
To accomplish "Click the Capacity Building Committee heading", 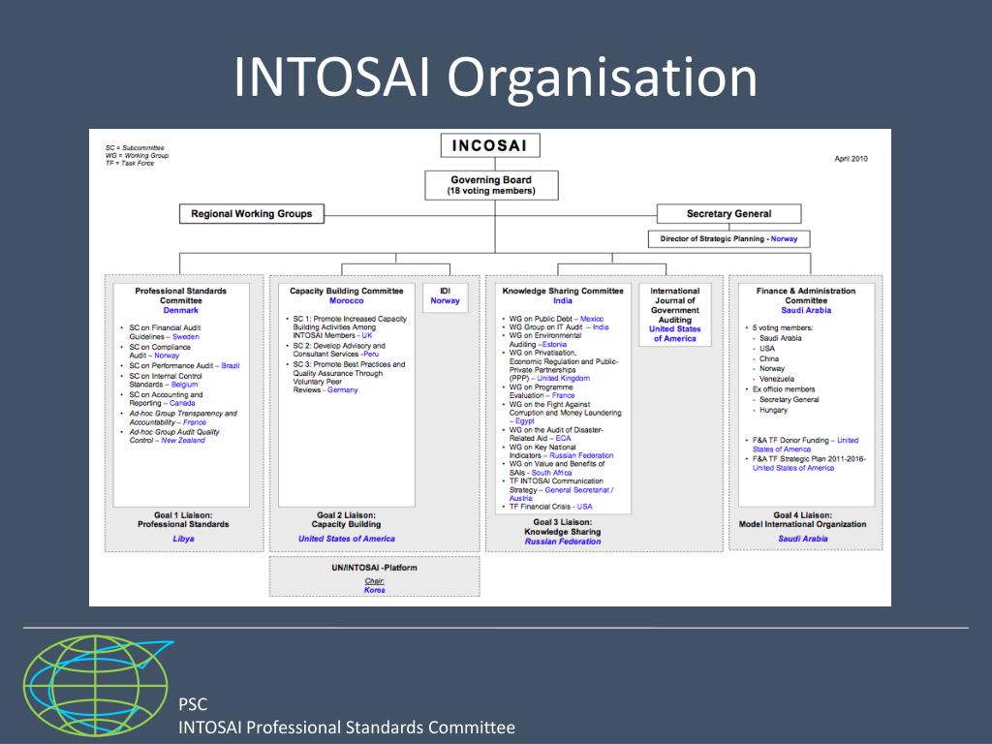I will point(347,291).
